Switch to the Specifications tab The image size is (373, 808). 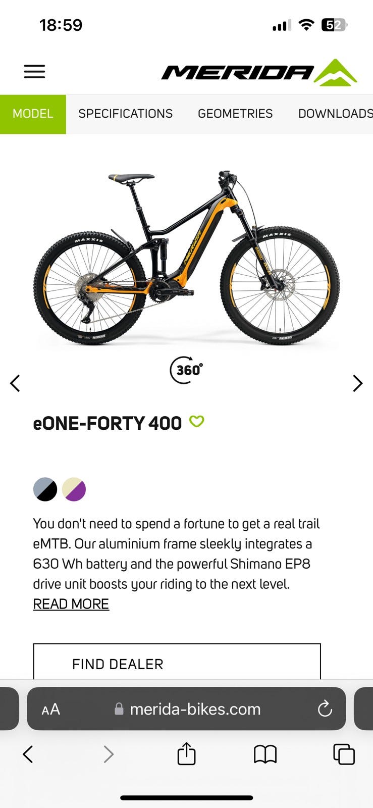125,114
